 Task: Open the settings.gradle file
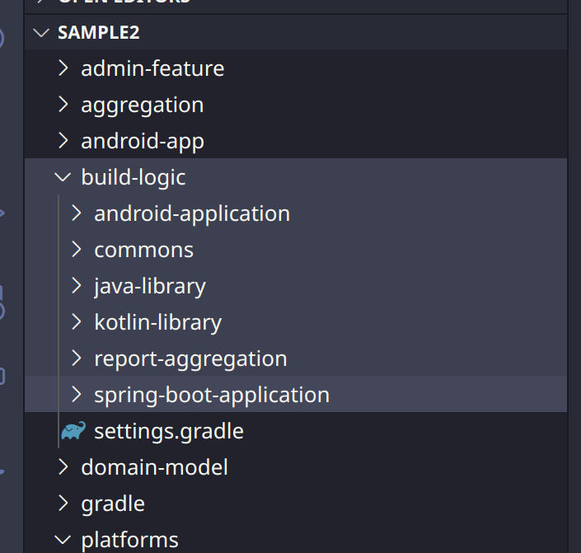(x=169, y=431)
